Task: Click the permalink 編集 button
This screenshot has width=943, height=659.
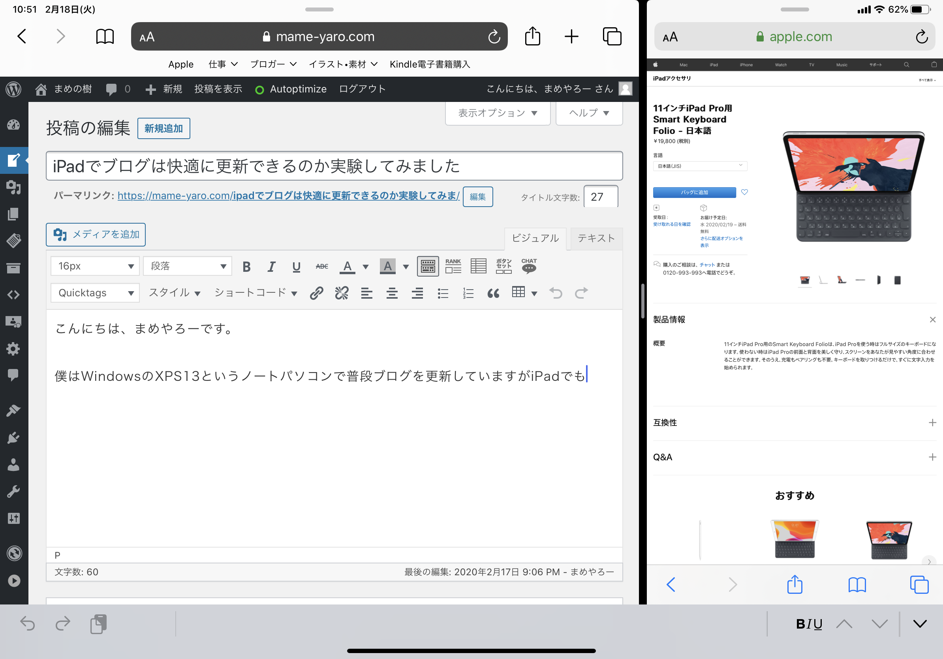Action: pos(478,197)
